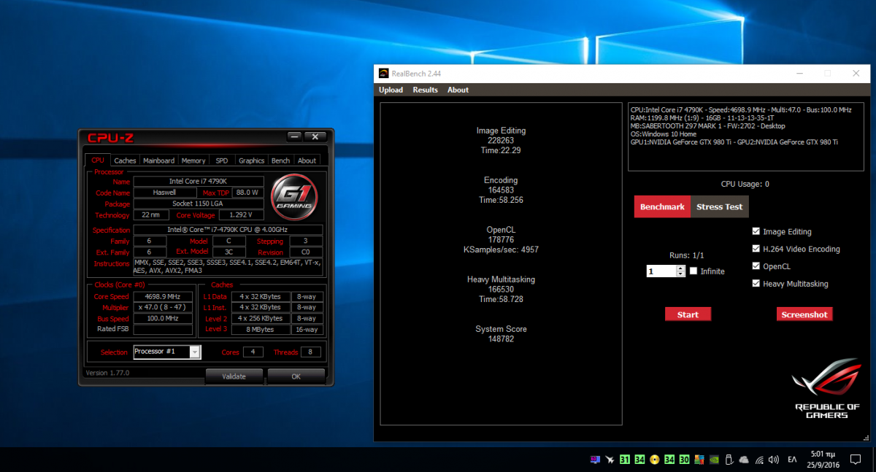The image size is (876, 472).
Task: Click the CPU-Z Core Speed value '4698.9 MHz'
Action: pos(162,297)
